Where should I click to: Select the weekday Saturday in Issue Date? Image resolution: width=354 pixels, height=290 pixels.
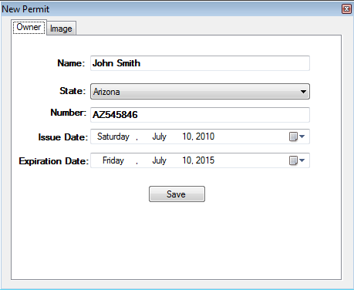point(113,137)
